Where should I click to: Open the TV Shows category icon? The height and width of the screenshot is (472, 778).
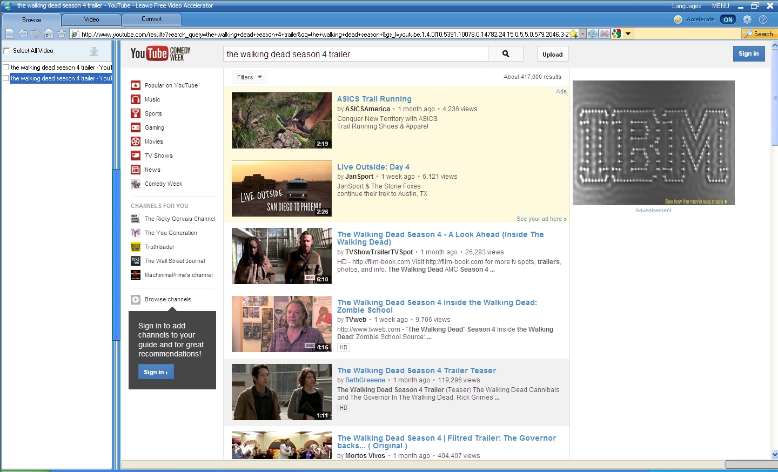click(136, 156)
